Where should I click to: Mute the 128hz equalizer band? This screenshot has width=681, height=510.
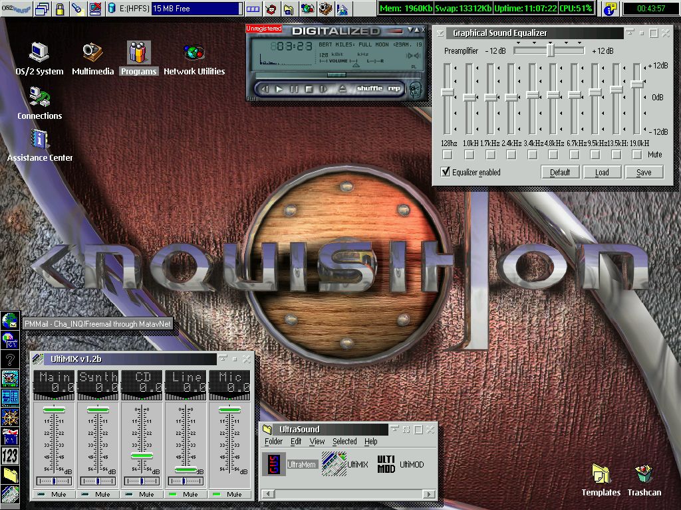click(448, 154)
